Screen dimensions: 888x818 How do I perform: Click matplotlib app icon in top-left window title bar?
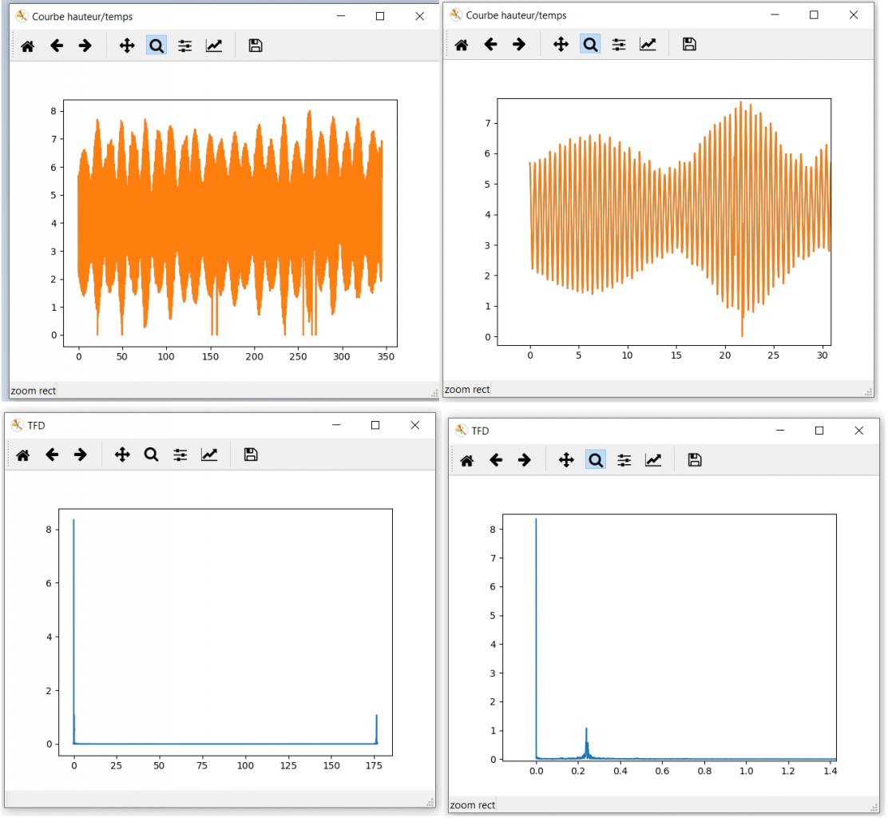point(22,16)
